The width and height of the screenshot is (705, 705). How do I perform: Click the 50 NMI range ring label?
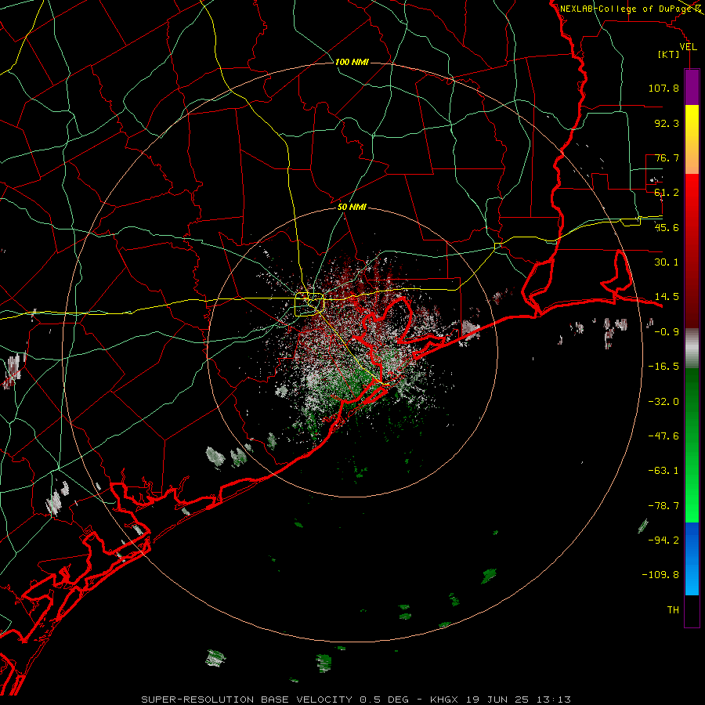point(352,207)
